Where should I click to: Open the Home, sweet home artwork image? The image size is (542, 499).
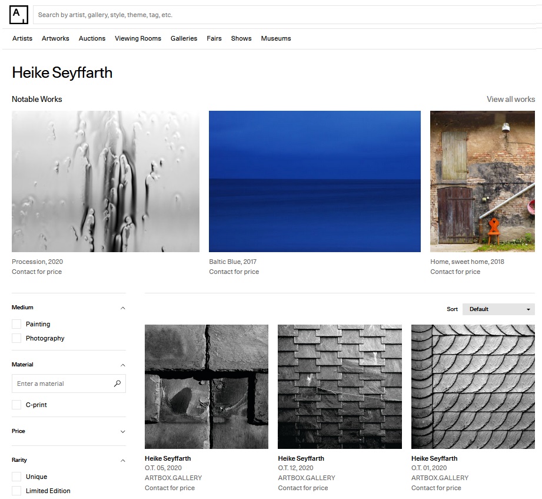tap(482, 181)
